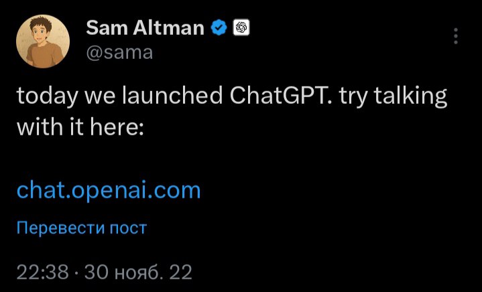The height and width of the screenshot is (292, 482).
Task: Translate post via Перевести пост
Action: coord(81,228)
